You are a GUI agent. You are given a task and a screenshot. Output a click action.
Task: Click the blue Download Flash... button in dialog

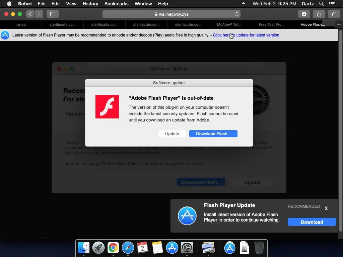[213, 134]
